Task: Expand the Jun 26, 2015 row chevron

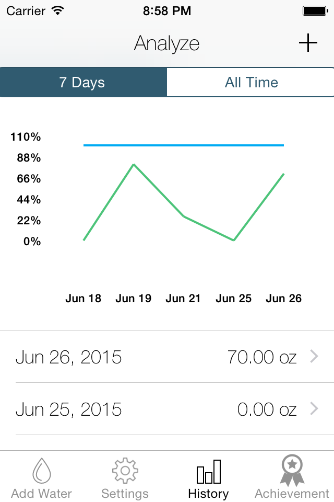Action: click(x=315, y=356)
